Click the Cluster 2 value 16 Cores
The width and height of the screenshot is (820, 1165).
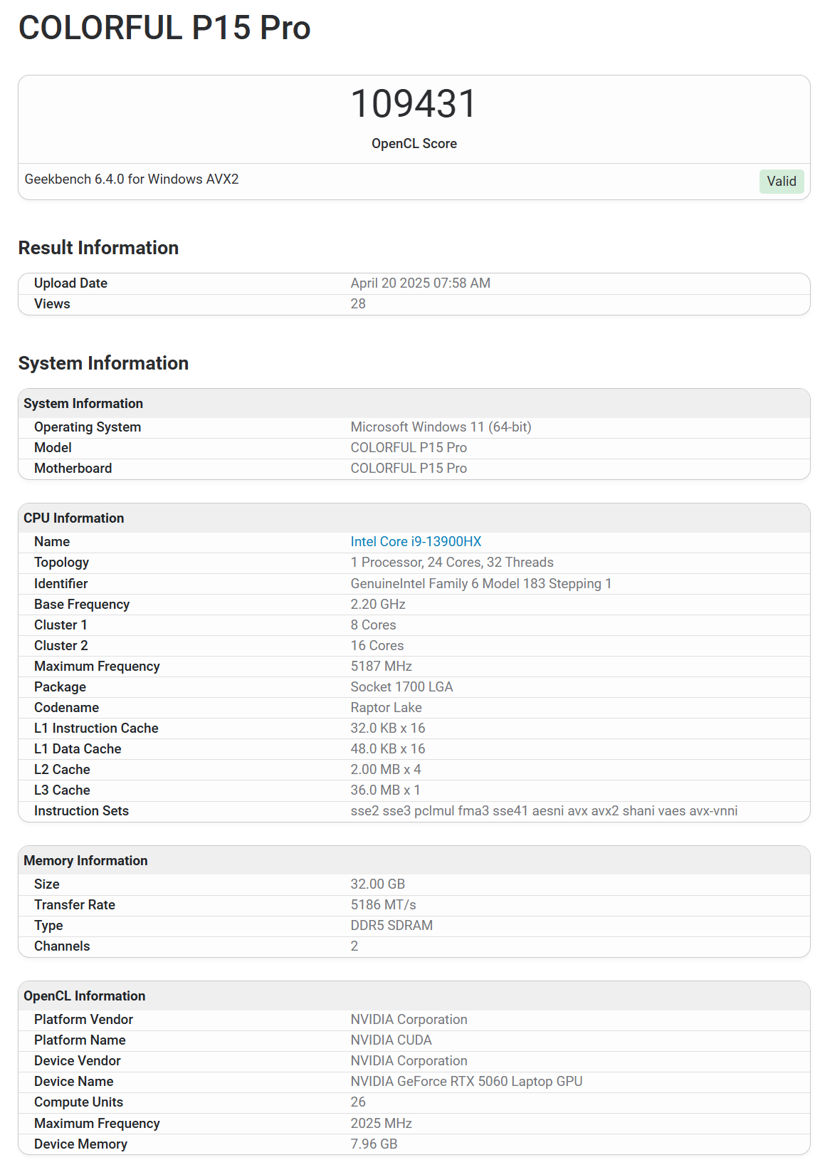(x=377, y=646)
